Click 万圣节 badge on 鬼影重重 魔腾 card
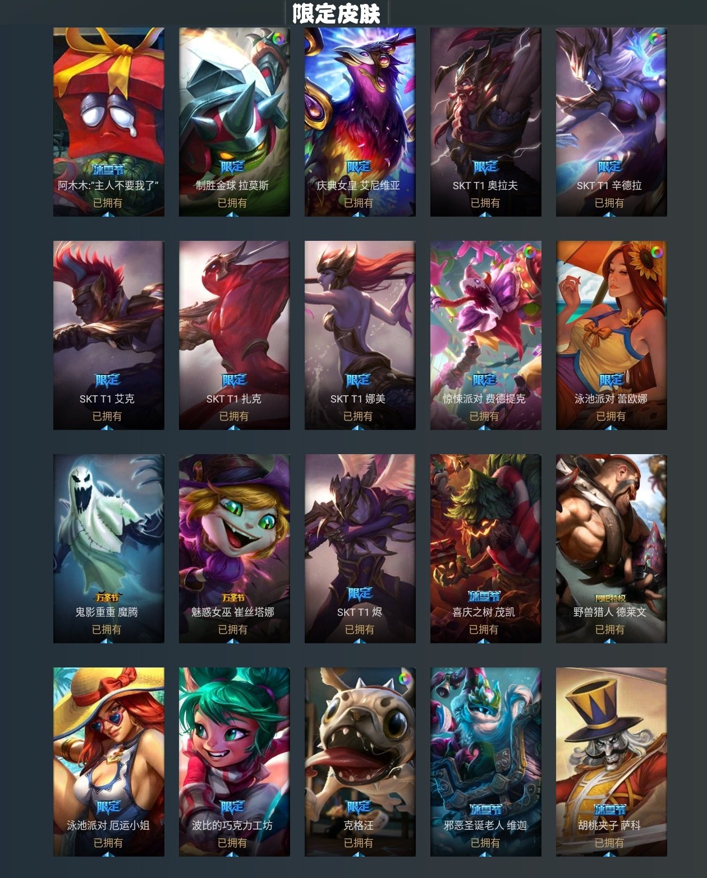 pos(108,597)
